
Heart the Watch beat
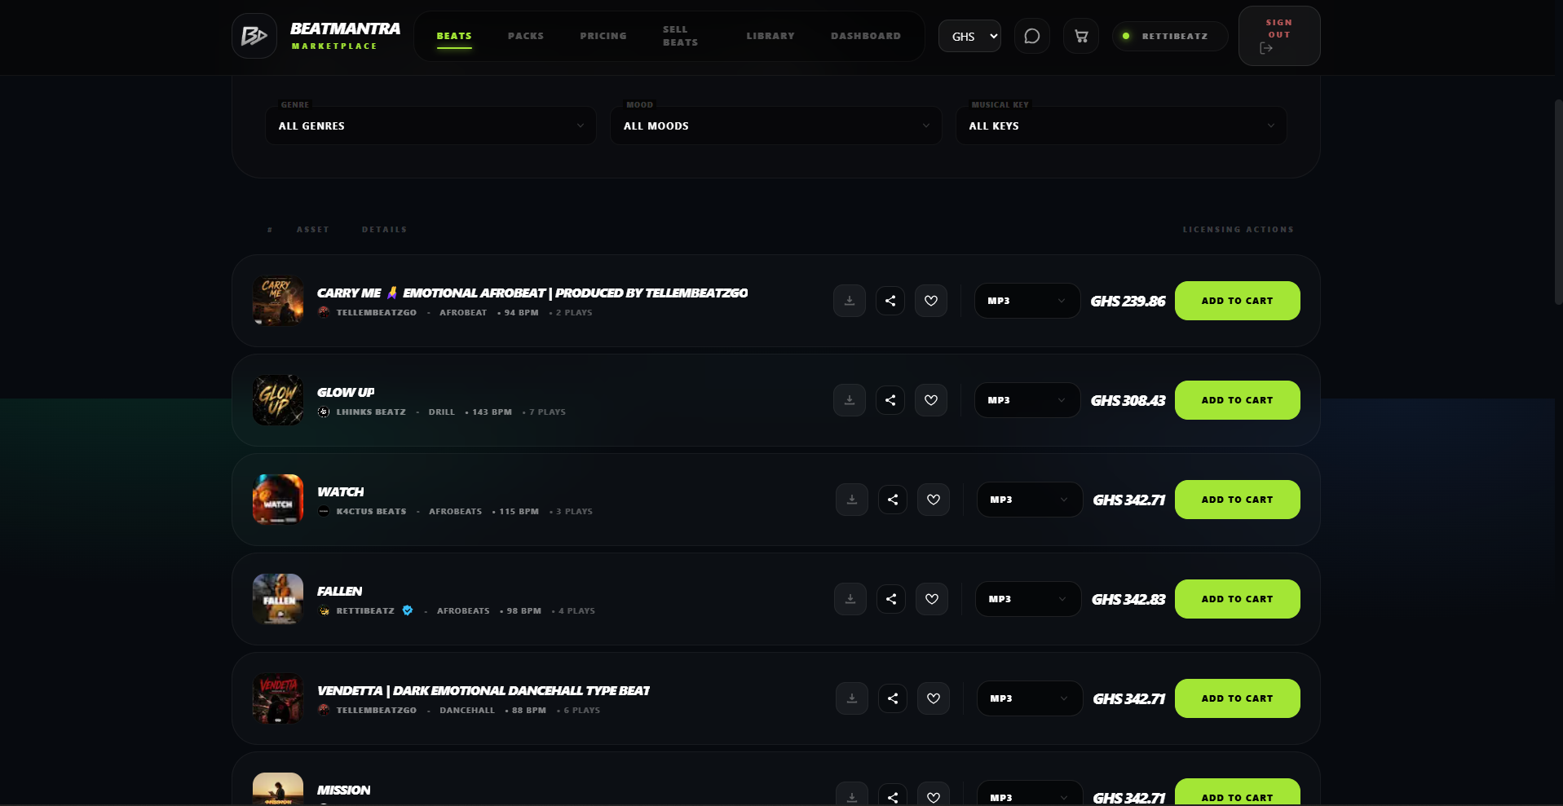[934, 500]
